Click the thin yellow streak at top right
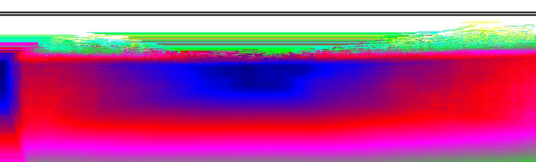The image size is (536, 162). 479,22
